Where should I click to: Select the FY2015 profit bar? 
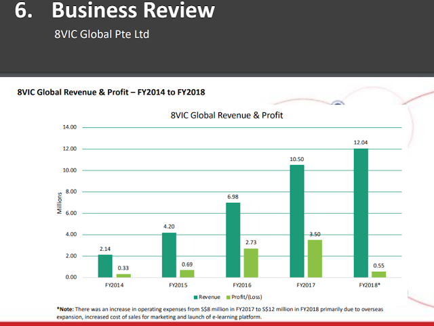pyautogui.click(x=187, y=273)
